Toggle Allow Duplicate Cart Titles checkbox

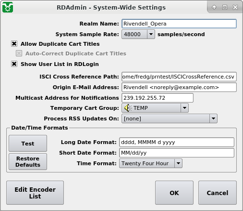14,44
